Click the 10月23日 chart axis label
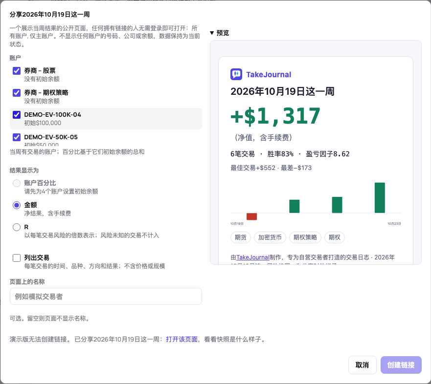This screenshot has height=384, width=431. (394, 224)
